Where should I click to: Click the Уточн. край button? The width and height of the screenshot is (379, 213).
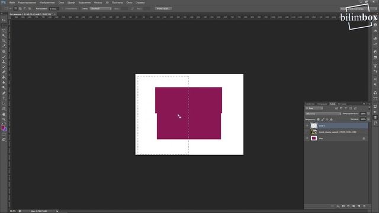[x=163, y=9]
